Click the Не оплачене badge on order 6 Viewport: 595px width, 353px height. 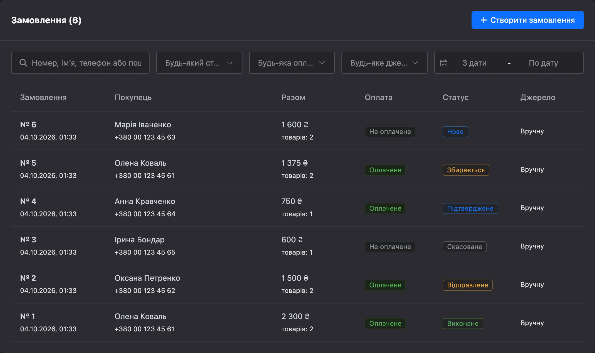[x=390, y=132]
